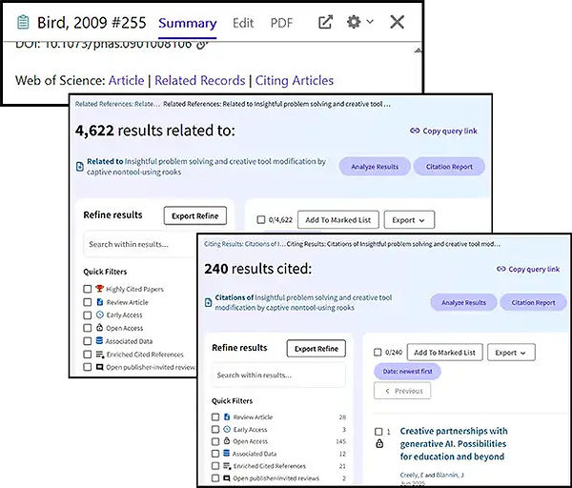This screenshot has width=572, height=488.
Task: Check Review Article filter in citing results window
Action: [x=215, y=417]
